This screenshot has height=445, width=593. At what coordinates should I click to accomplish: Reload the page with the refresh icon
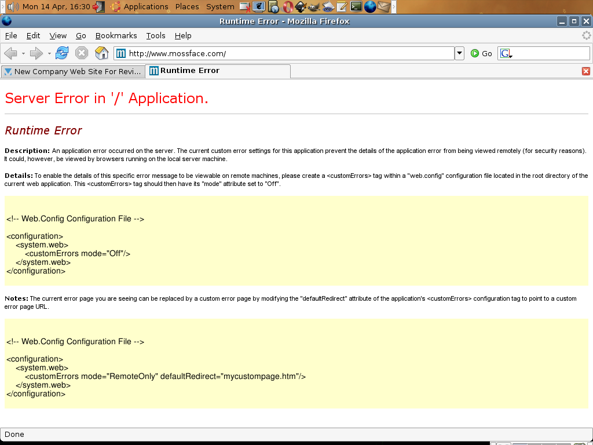coord(61,53)
